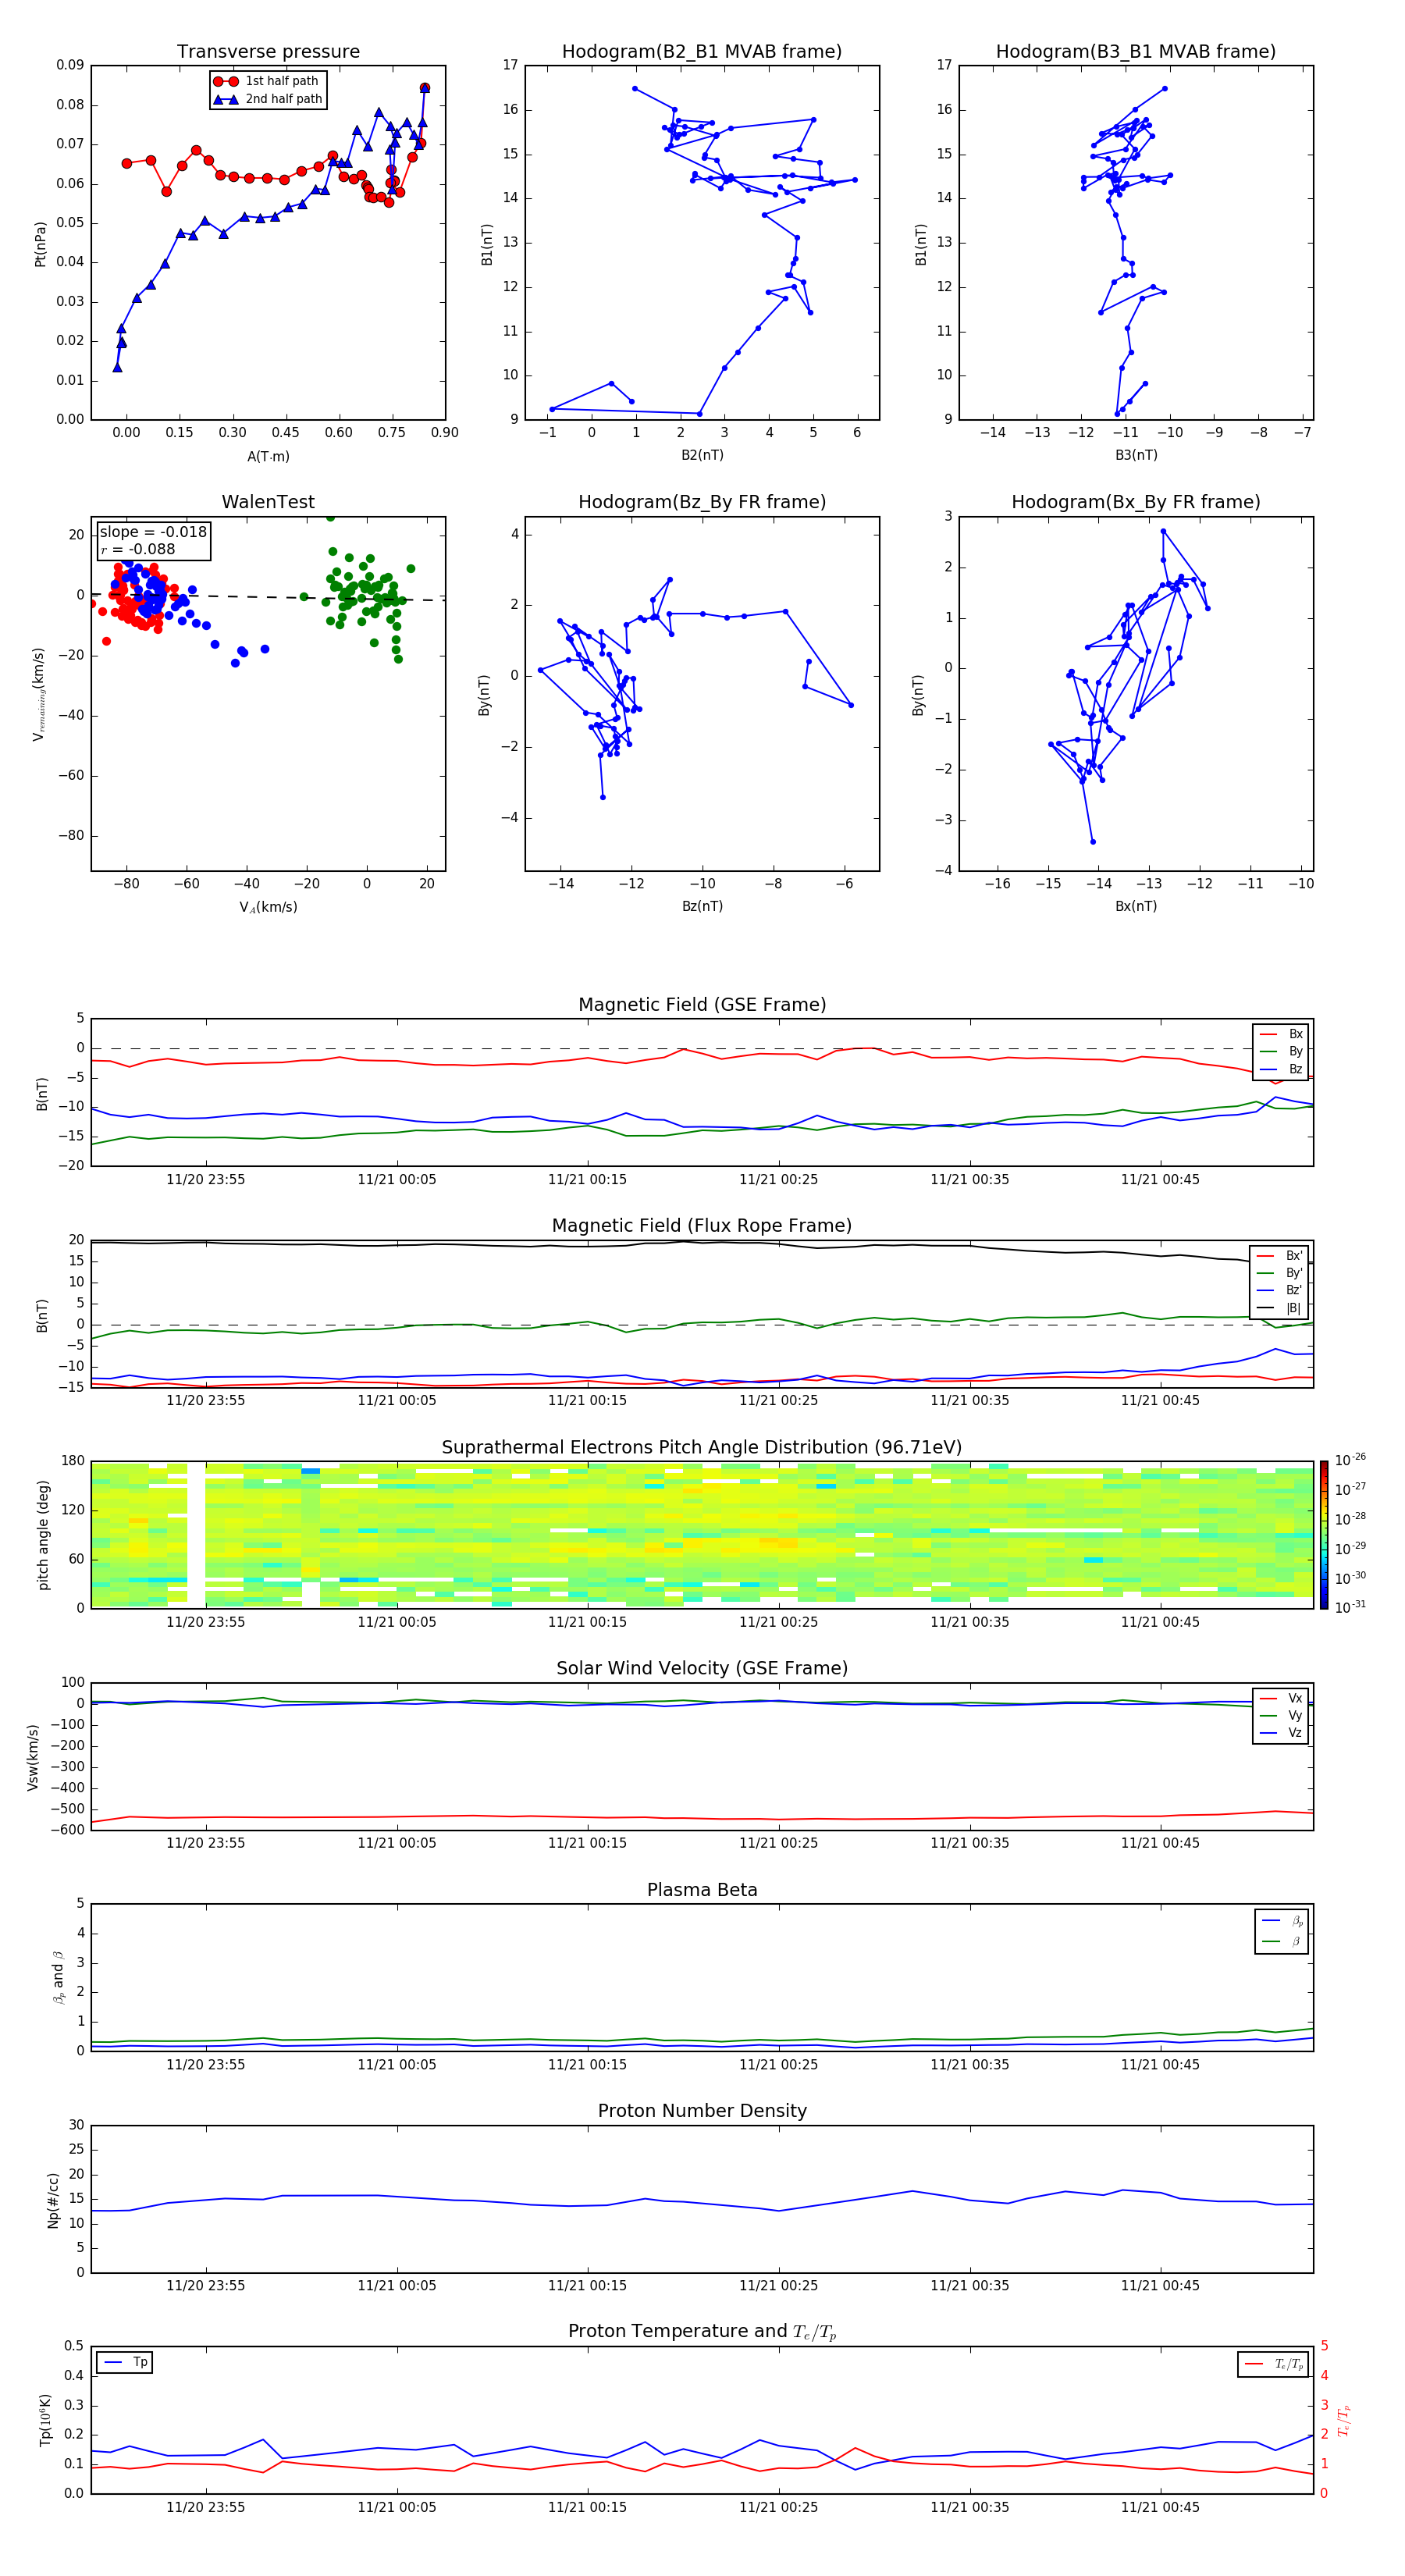Click the Transverse pressure plot title
1405x2576 pixels.
click(x=268, y=52)
